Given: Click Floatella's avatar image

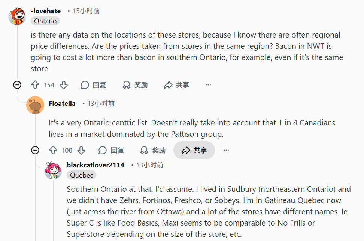Looking at the screenshot, I should 35,105.
